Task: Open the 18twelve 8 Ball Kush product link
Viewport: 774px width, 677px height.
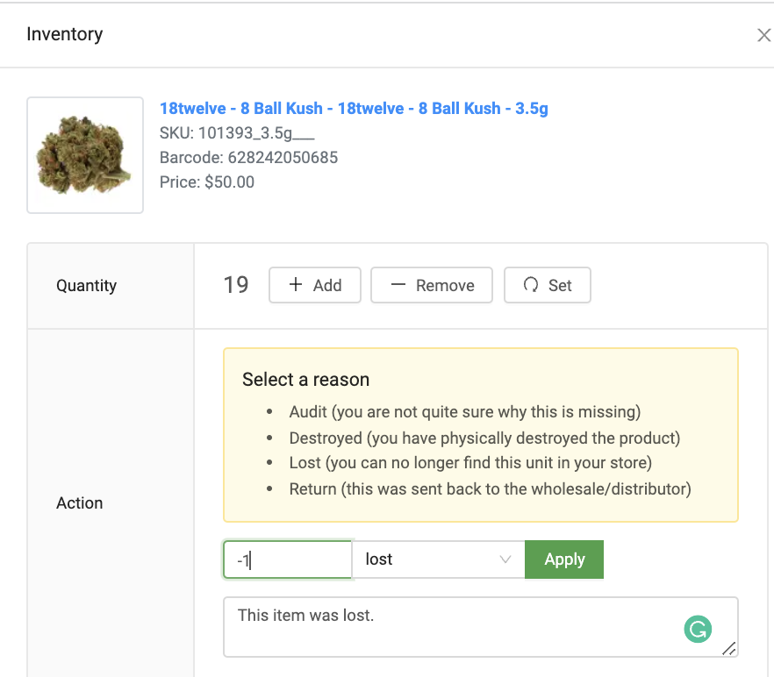Action: [354, 109]
